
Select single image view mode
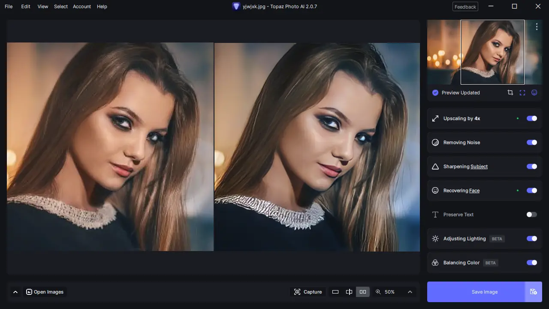[335, 292]
